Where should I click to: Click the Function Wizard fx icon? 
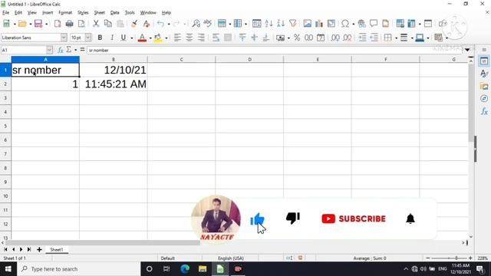pos(61,50)
